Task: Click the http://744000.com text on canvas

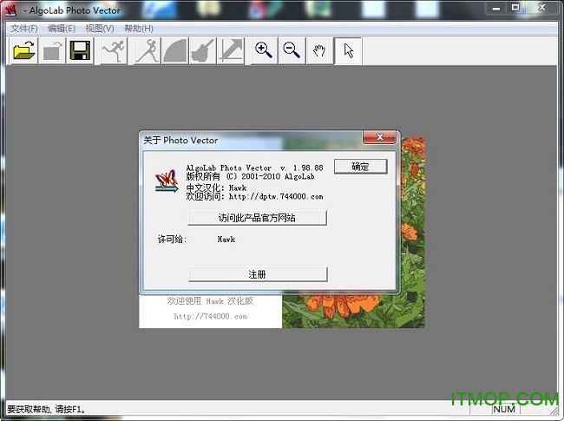Action: click(210, 316)
